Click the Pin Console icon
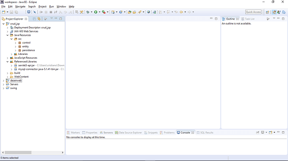The height and width of the screenshot is (161, 288). pos(258,132)
